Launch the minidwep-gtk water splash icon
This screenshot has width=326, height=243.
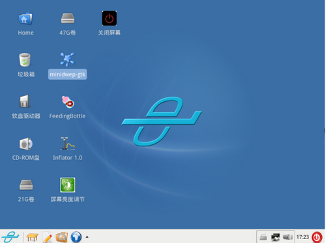67,59
